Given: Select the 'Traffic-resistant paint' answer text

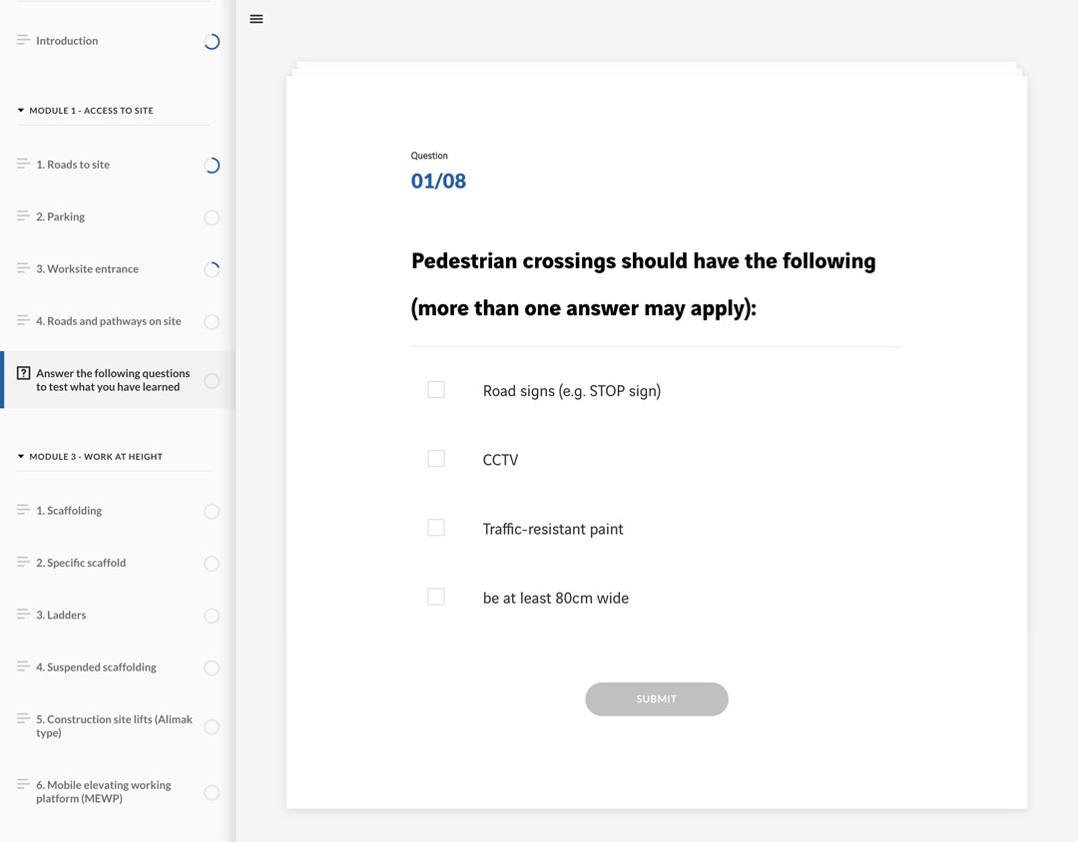Looking at the screenshot, I should [553, 530].
